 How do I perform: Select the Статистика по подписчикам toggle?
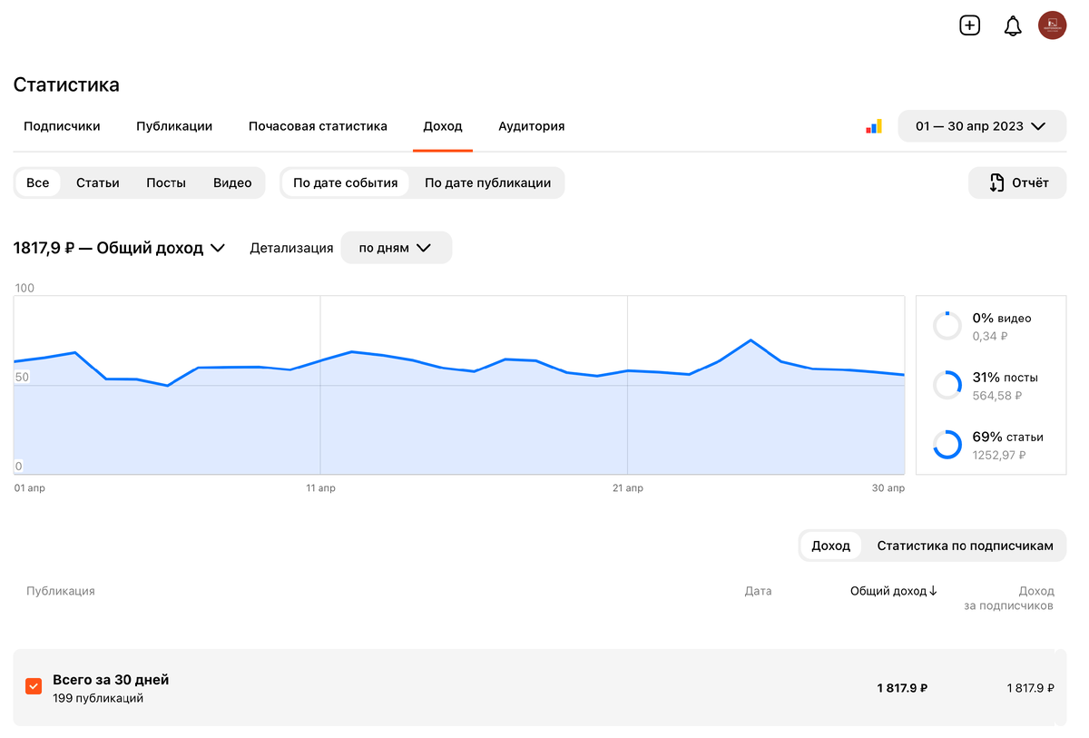(965, 546)
